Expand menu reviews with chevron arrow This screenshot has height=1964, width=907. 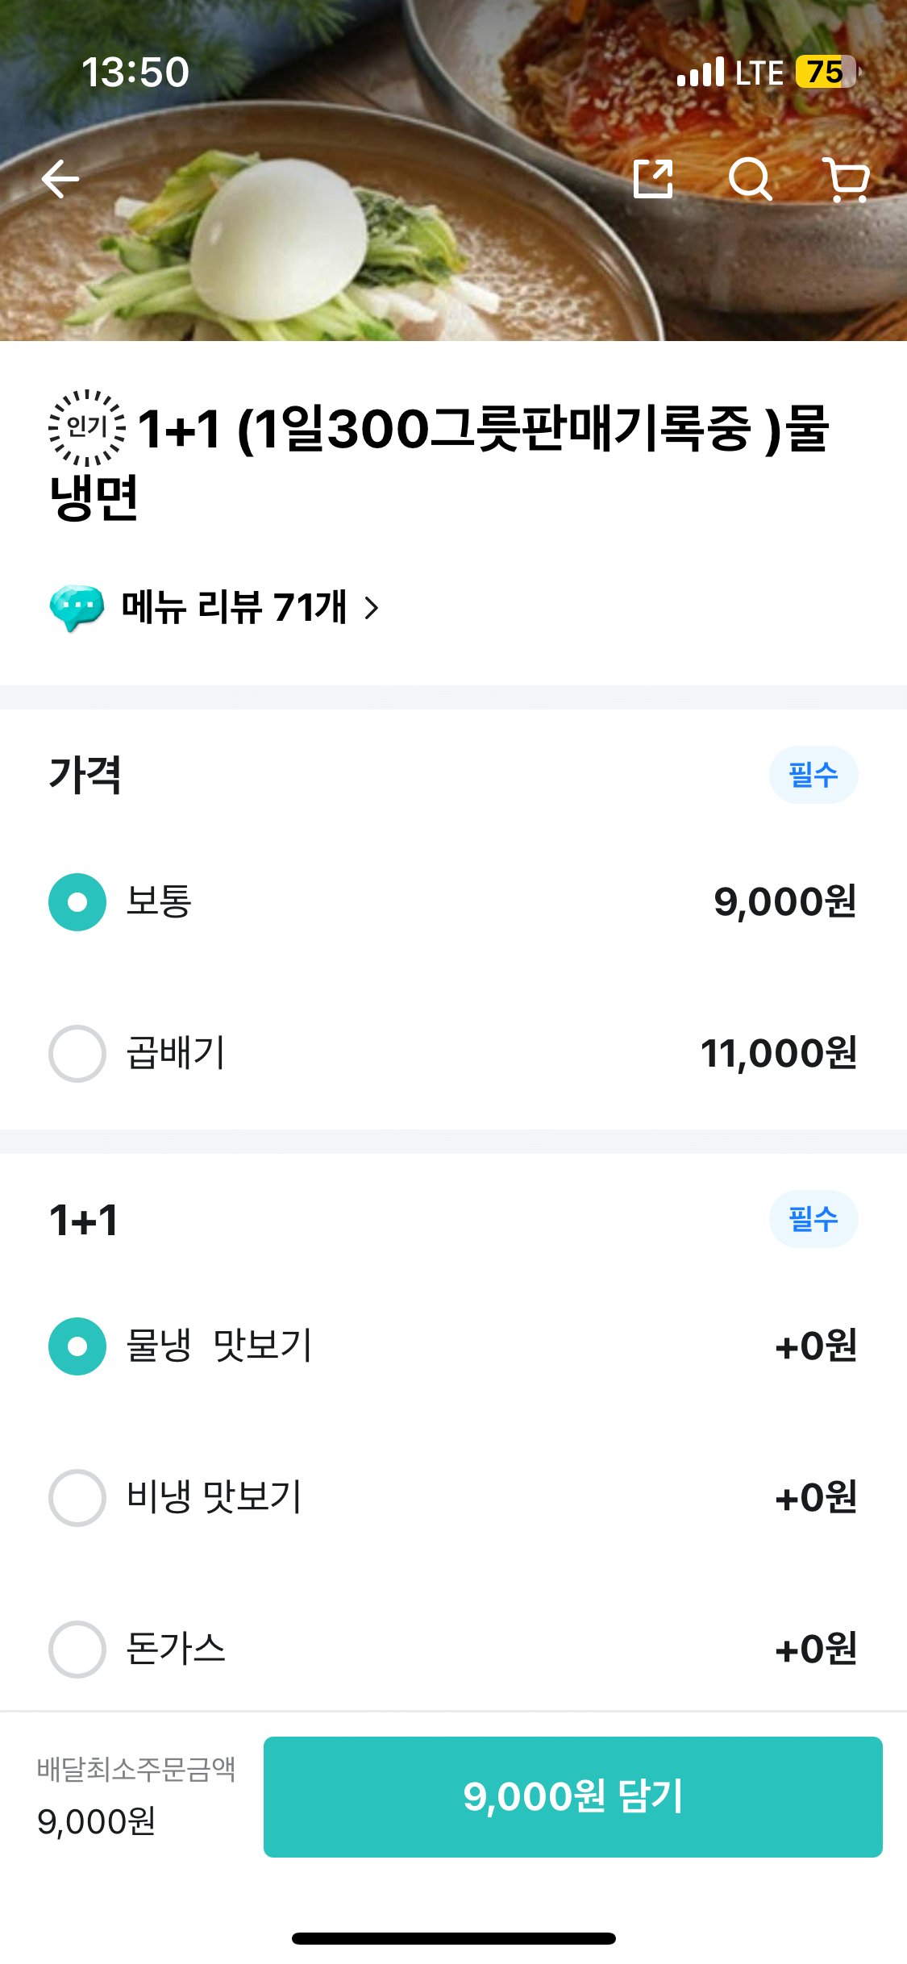click(x=372, y=608)
